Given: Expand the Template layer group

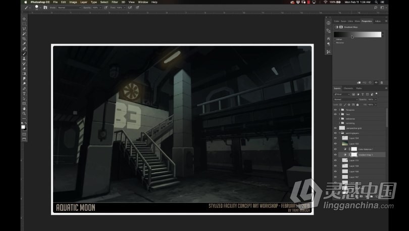Looking at the screenshot, I should pyautogui.click(x=339, y=110).
